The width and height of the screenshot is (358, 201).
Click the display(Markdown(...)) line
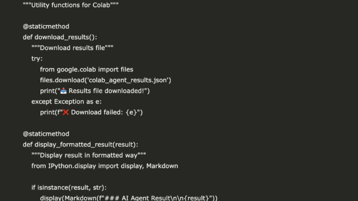coord(129,198)
